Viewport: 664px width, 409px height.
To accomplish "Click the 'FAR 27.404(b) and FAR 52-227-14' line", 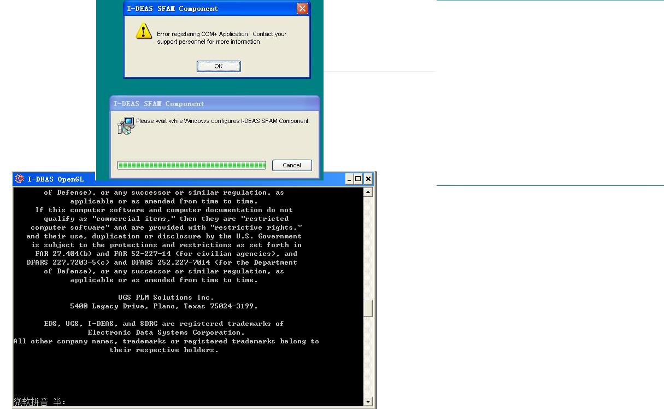I will (x=166, y=254).
